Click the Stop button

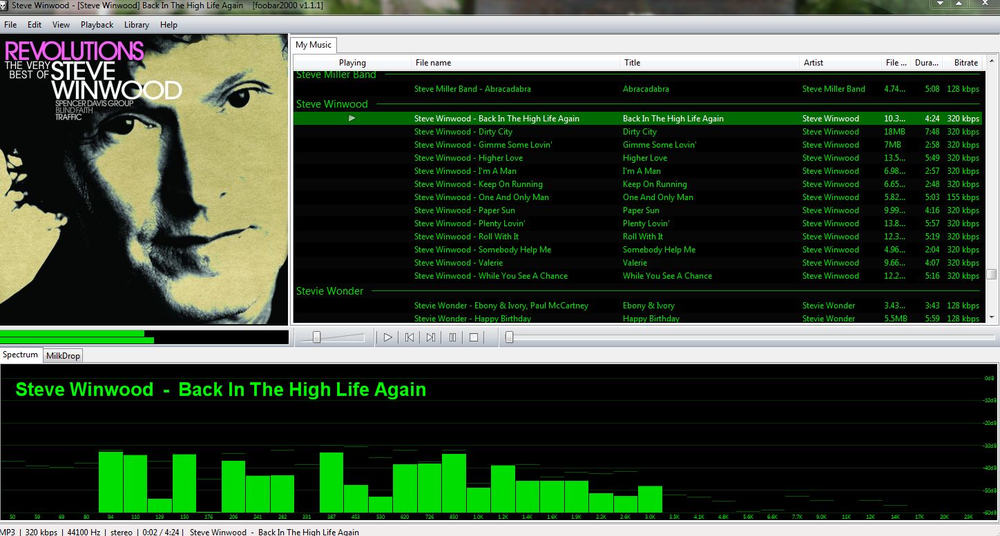[x=474, y=337]
